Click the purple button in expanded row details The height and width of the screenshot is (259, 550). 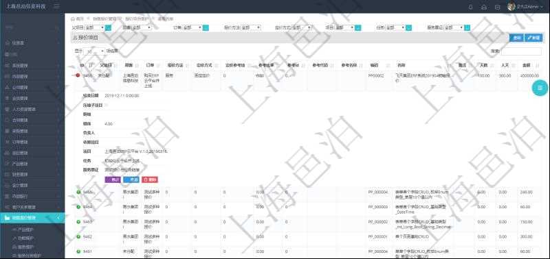tap(113, 180)
